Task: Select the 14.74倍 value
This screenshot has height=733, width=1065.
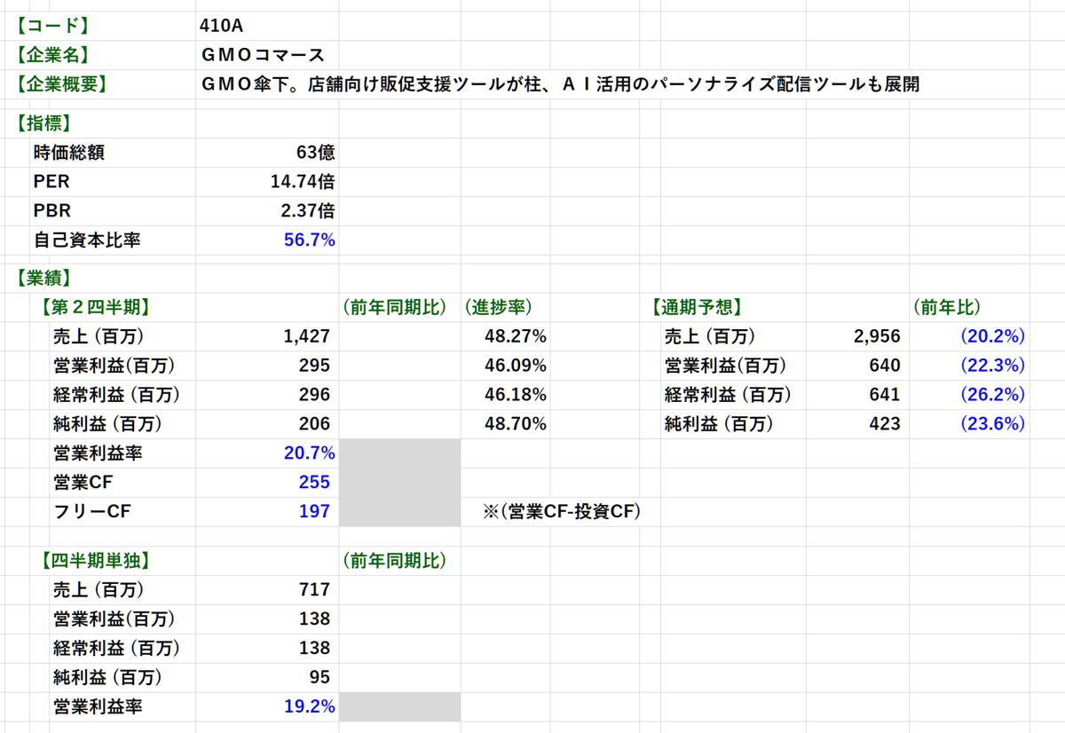Action: pyautogui.click(x=303, y=182)
